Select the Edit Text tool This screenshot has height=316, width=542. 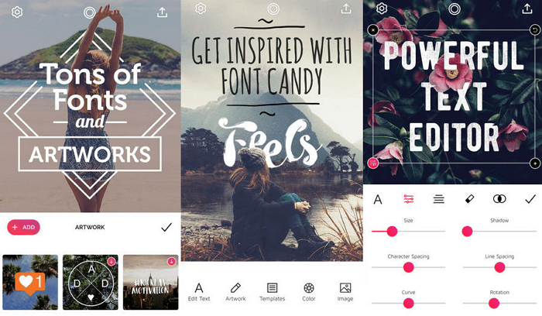(x=199, y=292)
